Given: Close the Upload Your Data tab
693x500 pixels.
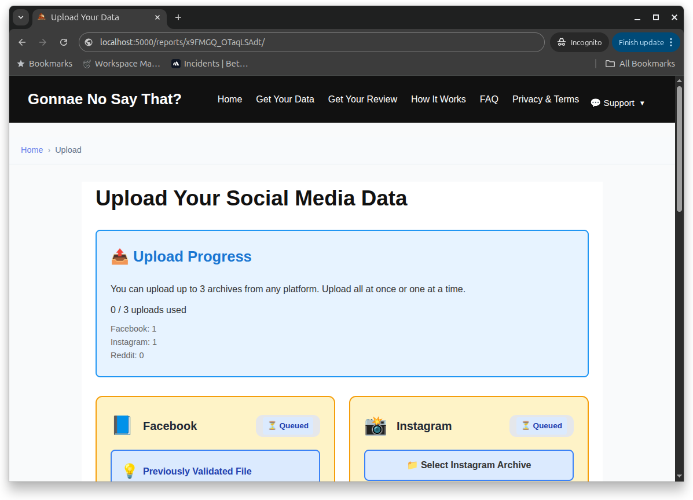Looking at the screenshot, I should [x=157, y=17].
